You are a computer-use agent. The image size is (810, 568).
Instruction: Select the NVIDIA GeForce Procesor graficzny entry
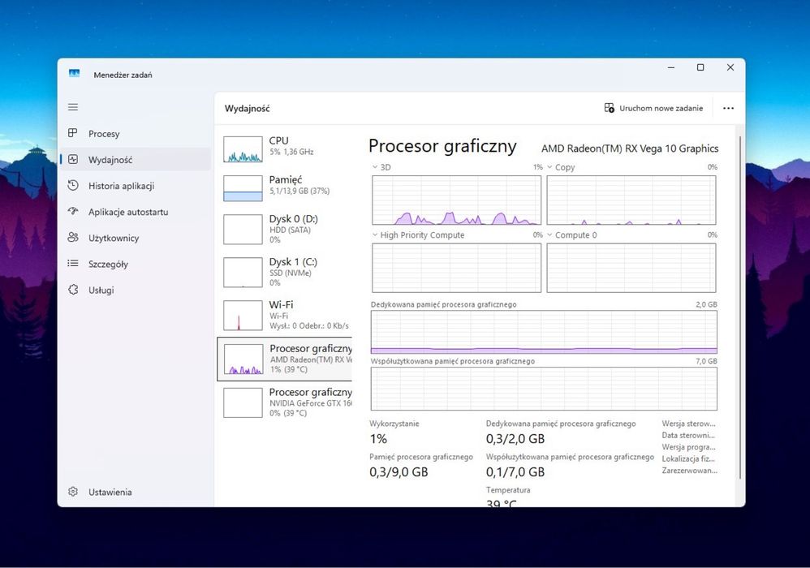click(x=285, y=402)
